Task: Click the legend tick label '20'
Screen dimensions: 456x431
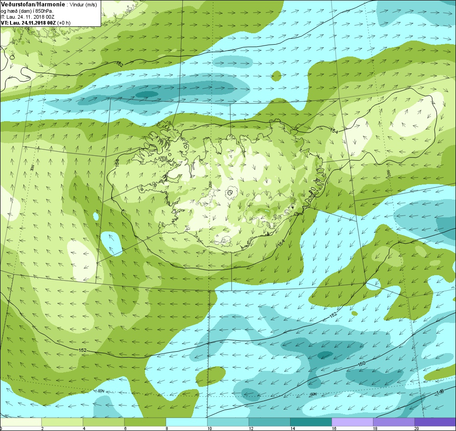Action: tap(417, 428)
